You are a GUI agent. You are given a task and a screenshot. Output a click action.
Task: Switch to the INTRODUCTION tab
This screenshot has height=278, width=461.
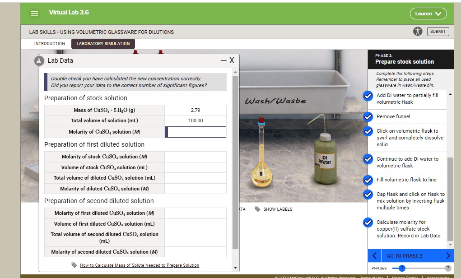tap(49, 43)
